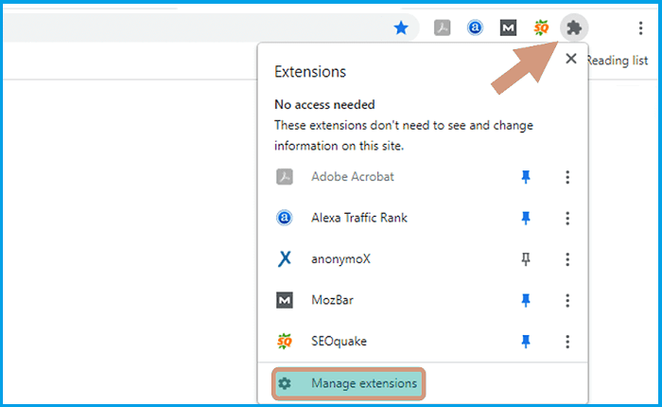The width and height of the screenshot is (662, 407).
Task: Click MozBar icon in list
Action: click(x=285, y=300)
